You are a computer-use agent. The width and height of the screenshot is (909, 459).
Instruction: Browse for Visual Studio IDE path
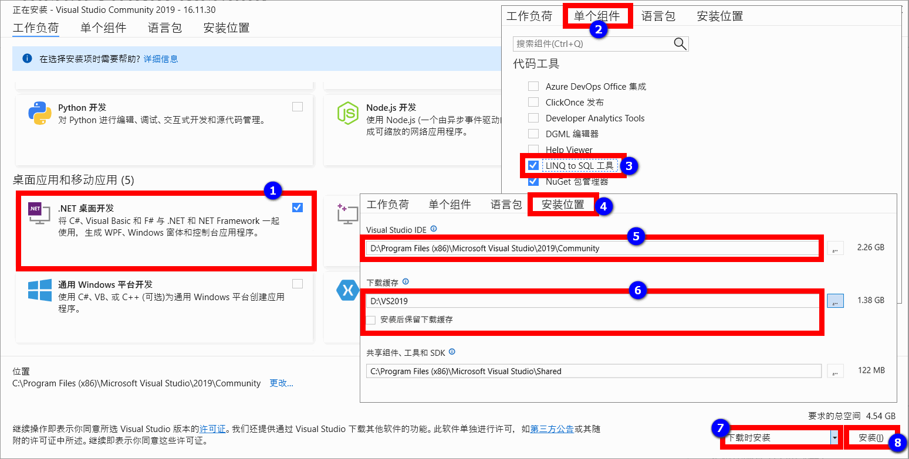pyautogui.click(x=835, y=248)
